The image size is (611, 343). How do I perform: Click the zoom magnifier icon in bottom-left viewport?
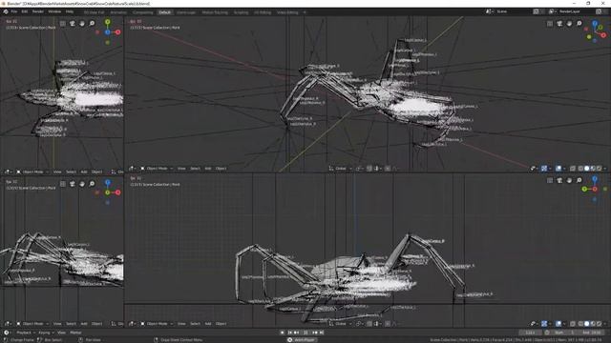pos(92,184)
